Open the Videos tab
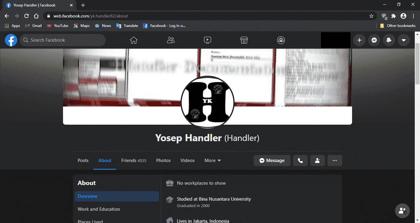 (188, 161)
